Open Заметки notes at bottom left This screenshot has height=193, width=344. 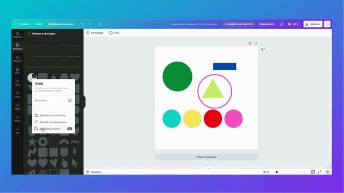point(94,172)
